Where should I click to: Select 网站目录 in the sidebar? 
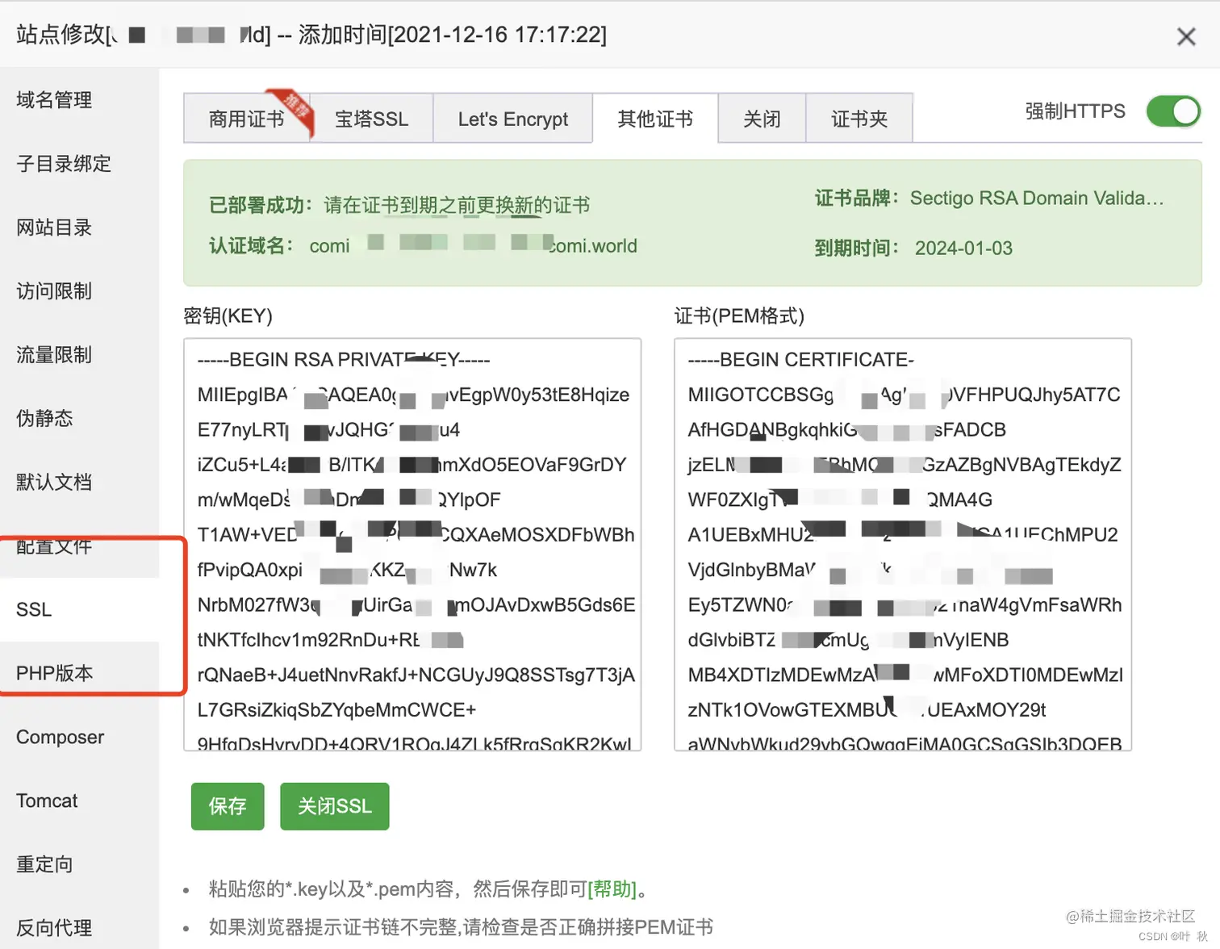pos(54,228)
